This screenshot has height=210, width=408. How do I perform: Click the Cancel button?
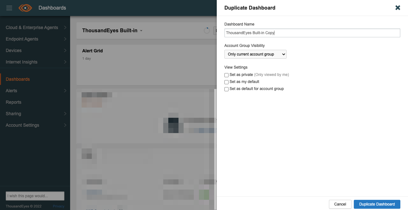(x=340, y=204)
